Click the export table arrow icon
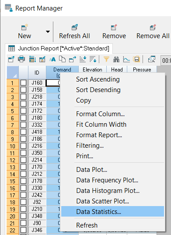 pyautogui.click(x=73, y=59)
